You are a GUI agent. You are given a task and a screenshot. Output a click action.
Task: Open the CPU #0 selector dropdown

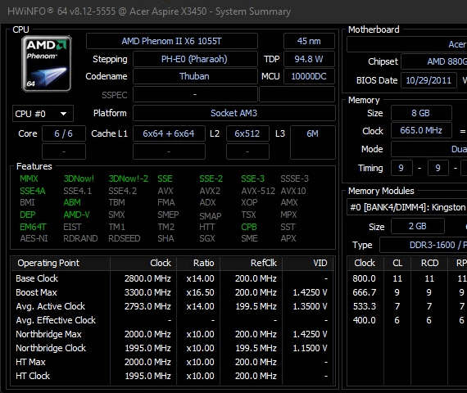pos(43,114)
